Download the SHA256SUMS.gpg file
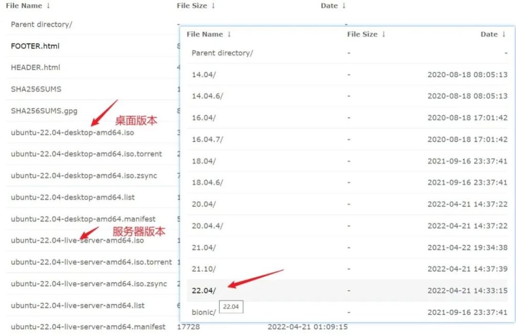Viewport: 516px width, 335px height. point(44,111)
